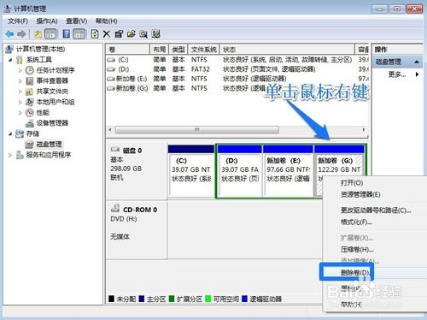Choose 打开(O) in context menu
The width and height of the screenshot is (427, 320).
374,183
